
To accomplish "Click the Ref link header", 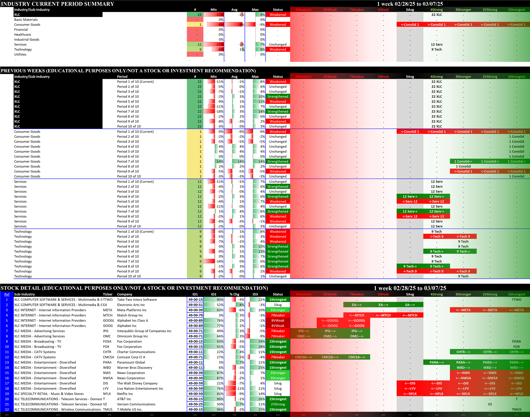I will tap(7, 294).
